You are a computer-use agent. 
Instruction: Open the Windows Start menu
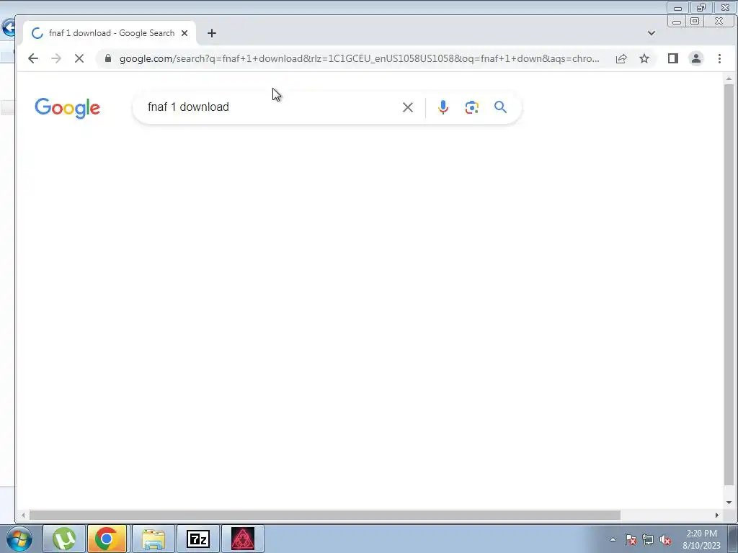[19, 539]
